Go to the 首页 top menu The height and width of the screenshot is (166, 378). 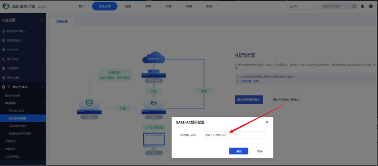(82, 6)
